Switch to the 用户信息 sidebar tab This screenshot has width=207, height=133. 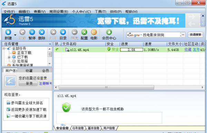(x=11, y=71)
